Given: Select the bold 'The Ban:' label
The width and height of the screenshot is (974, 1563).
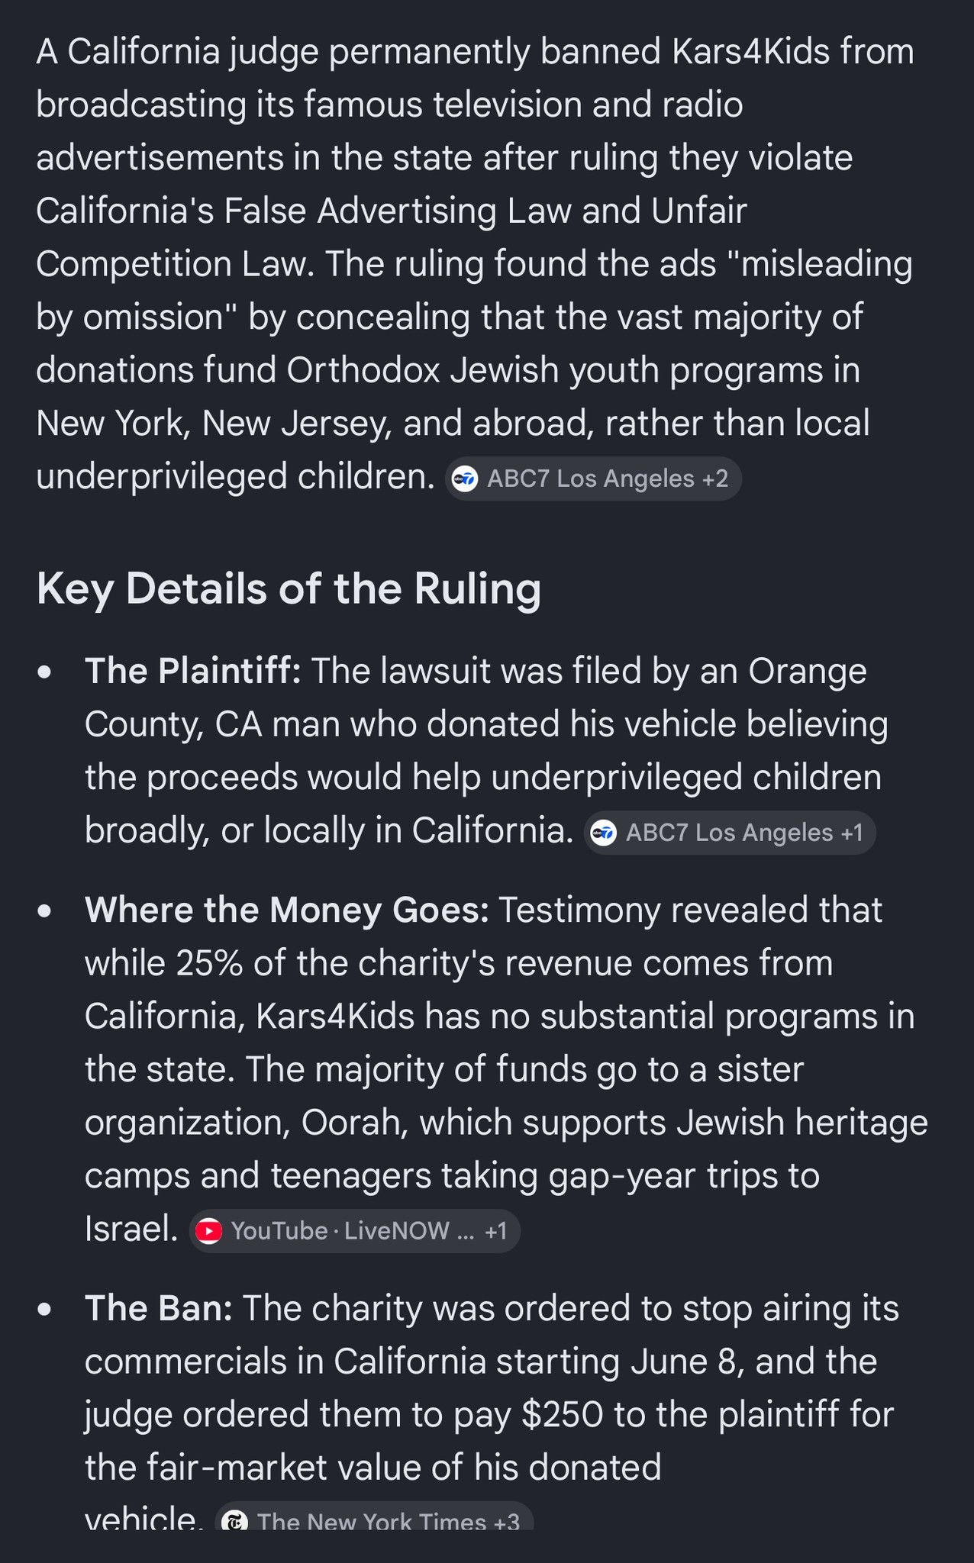Looking at the screenshot, I should point(159,1308).
